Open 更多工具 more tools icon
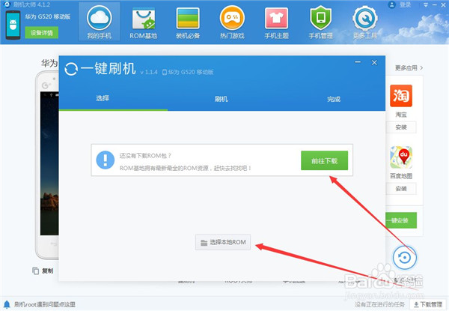This screenshot has height=311, width=449. 365,22
